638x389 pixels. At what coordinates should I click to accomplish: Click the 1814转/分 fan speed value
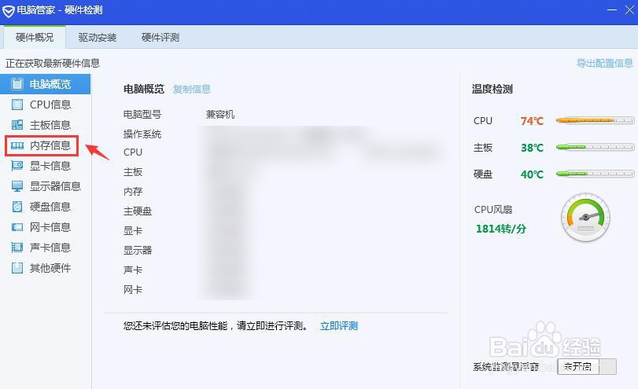501,229
